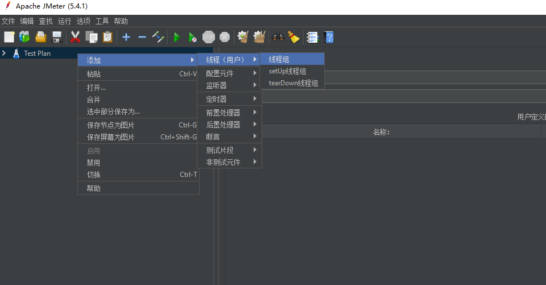Expand the 添加 submenu
This screenshot has width=546, height=285.
click(x=138, y=60)
